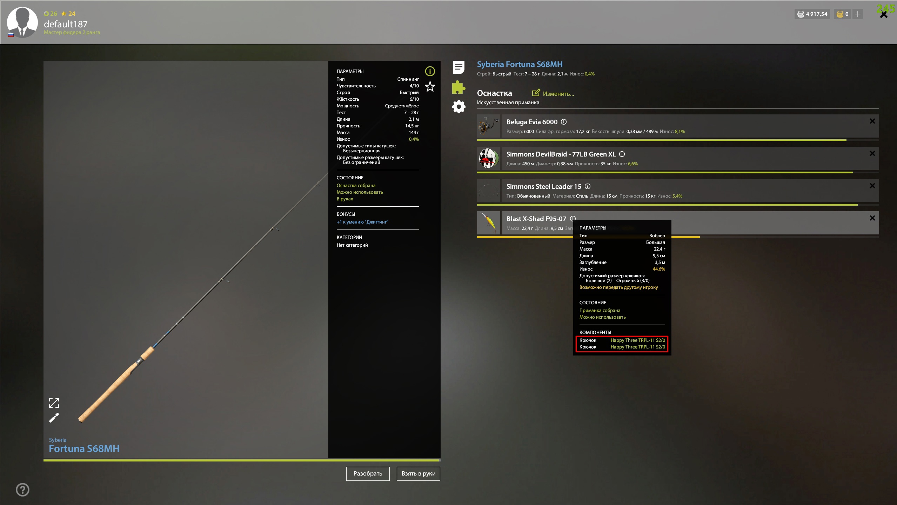Add gold with the plus button

click(x=857, y=14)
